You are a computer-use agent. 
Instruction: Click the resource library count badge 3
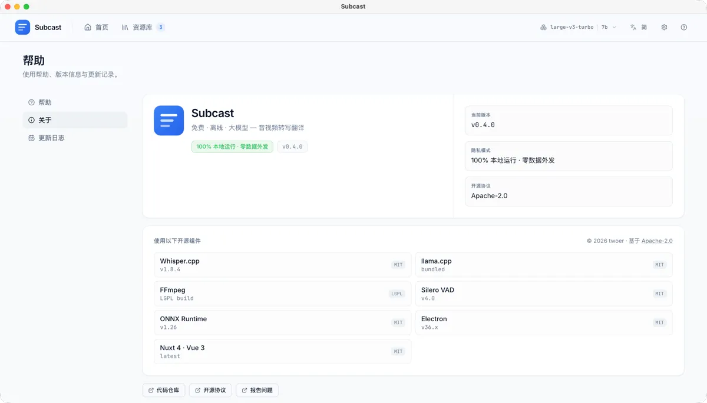point(160,27)
